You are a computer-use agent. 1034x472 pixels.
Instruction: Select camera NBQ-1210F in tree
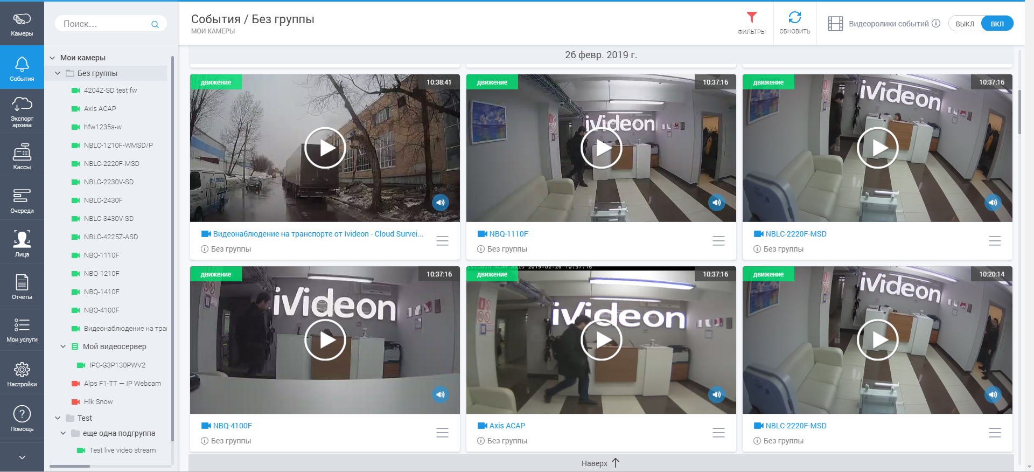(x=102, y=274)
